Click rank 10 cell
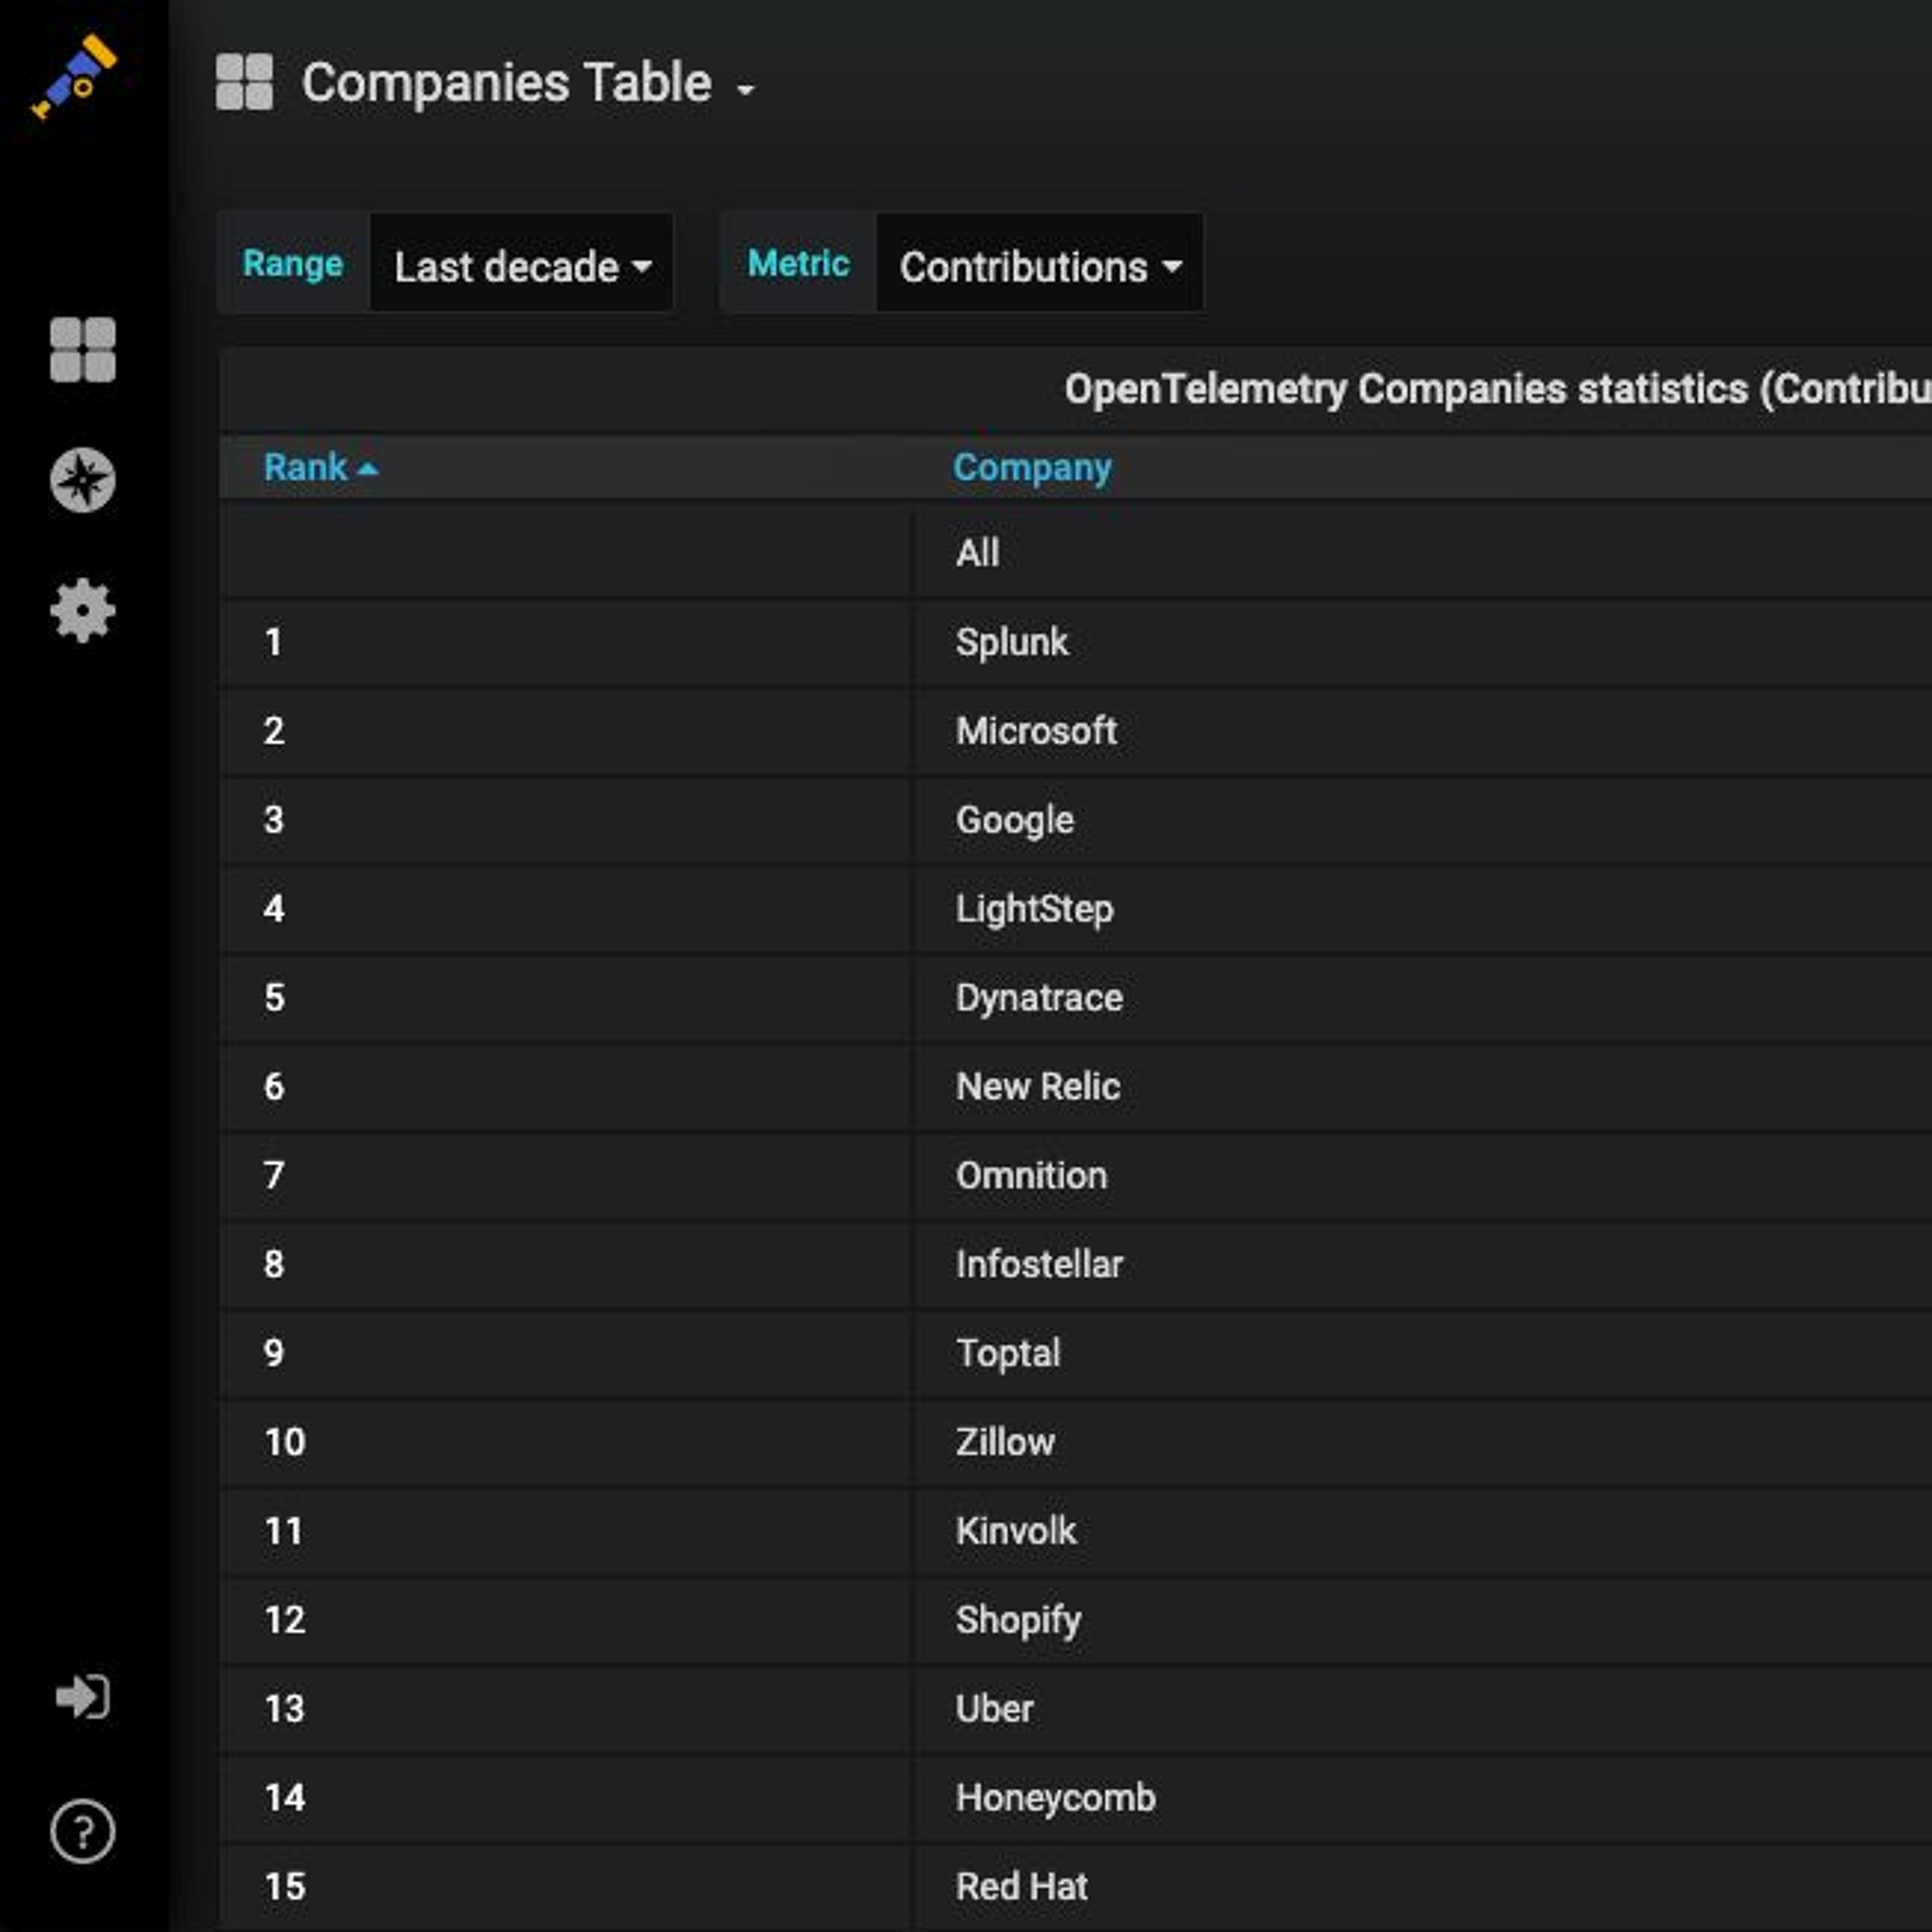Screen dimensions: 1932x1932 coord(565,1442)
